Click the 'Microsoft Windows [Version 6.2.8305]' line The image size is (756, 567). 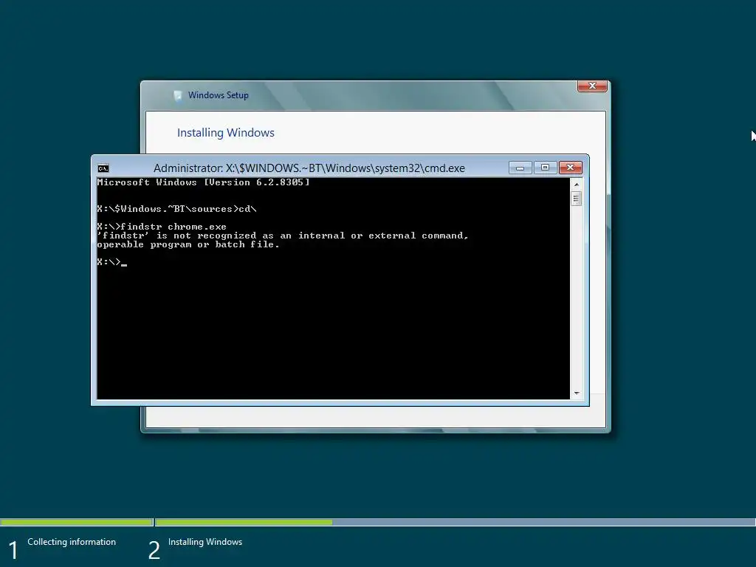pyautogui.click(x=204, y=182)
